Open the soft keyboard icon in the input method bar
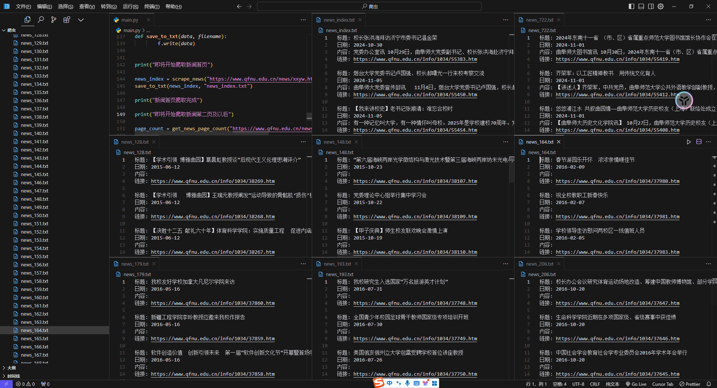The width and height of the screenshot is (717, 388). tap(416, 383)
